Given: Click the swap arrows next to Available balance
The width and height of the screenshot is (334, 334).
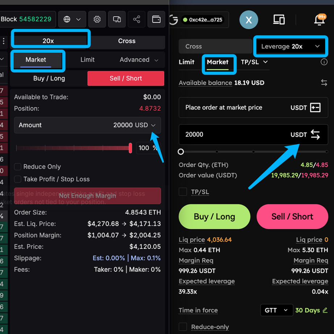Looking at the screenshot, I should click(324, 83).
